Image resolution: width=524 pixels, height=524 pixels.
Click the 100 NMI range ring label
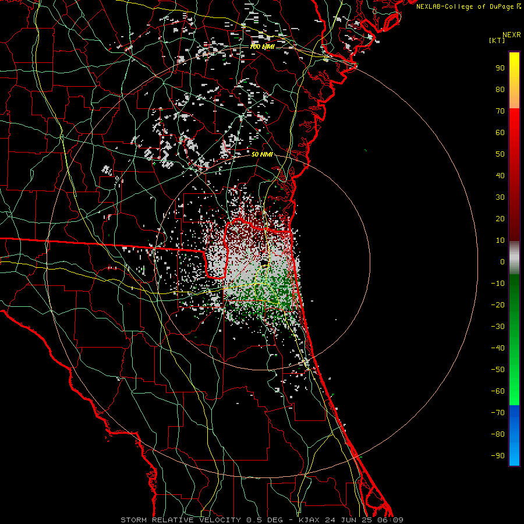point(263,47)
